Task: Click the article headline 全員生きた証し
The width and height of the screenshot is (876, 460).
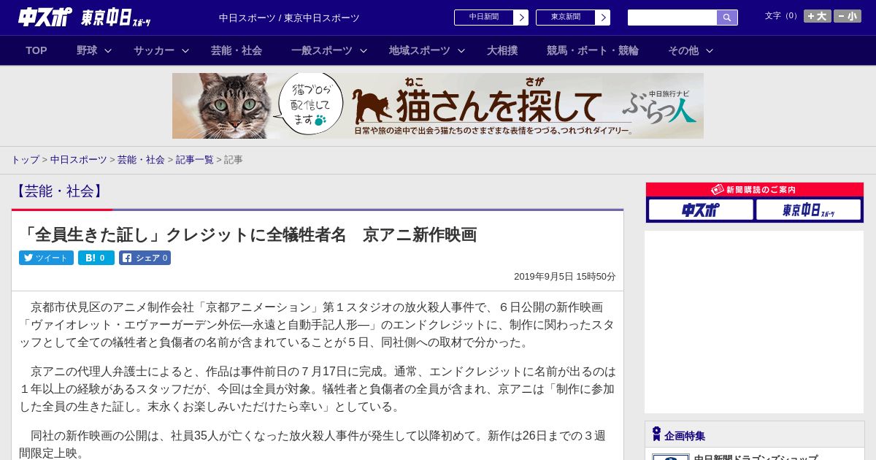Action: coord(248,234)
